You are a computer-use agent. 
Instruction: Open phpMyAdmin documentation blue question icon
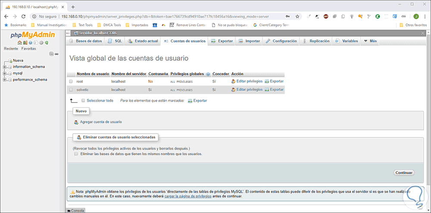(31, 43)
